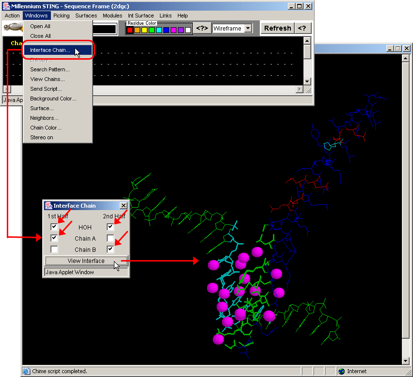Minimize the Sequence Frame window
413x377 pixels.
pyautogui.click(x=291, y=6)
